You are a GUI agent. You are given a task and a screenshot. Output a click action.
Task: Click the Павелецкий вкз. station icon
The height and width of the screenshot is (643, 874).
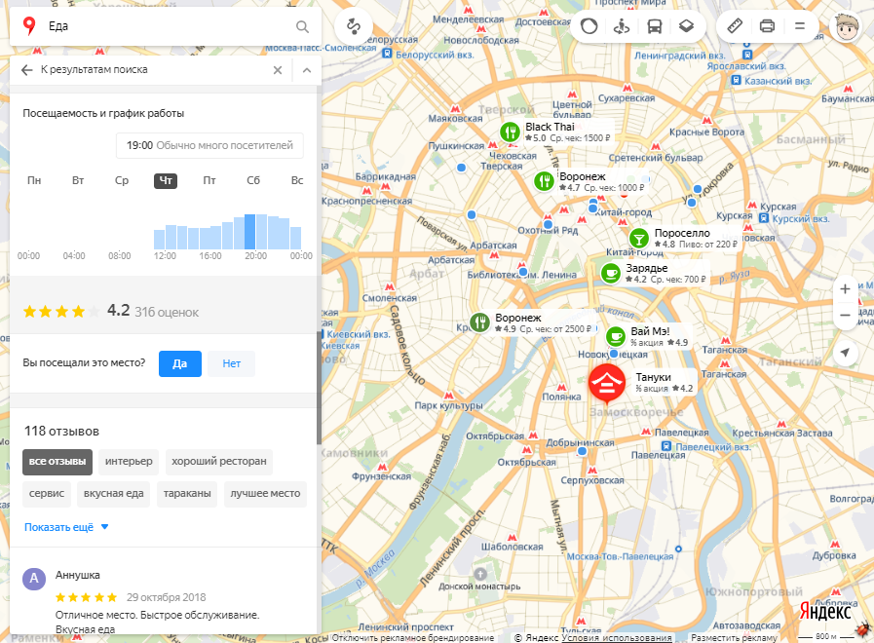tap(666, 446)
